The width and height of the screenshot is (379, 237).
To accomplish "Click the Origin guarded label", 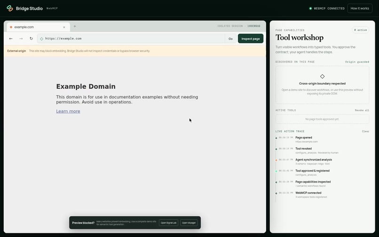I will [357, 62].
